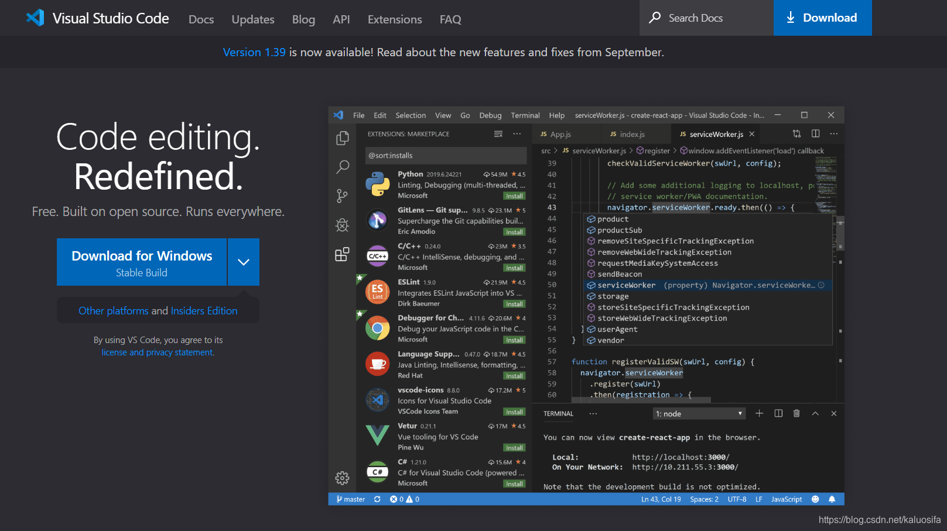Open the terminal selector '1: node' dropdown

[x=699, y=414]
